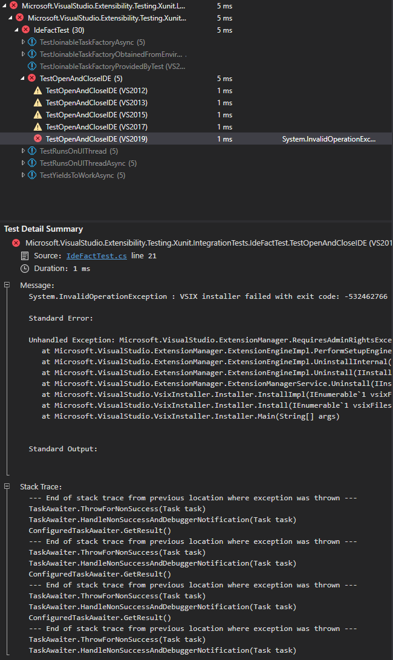Select TestOpenAndCloseIDE (VS2012) test

point(196,91)
